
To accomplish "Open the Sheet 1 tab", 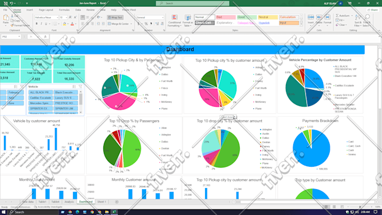I will 102,202.
